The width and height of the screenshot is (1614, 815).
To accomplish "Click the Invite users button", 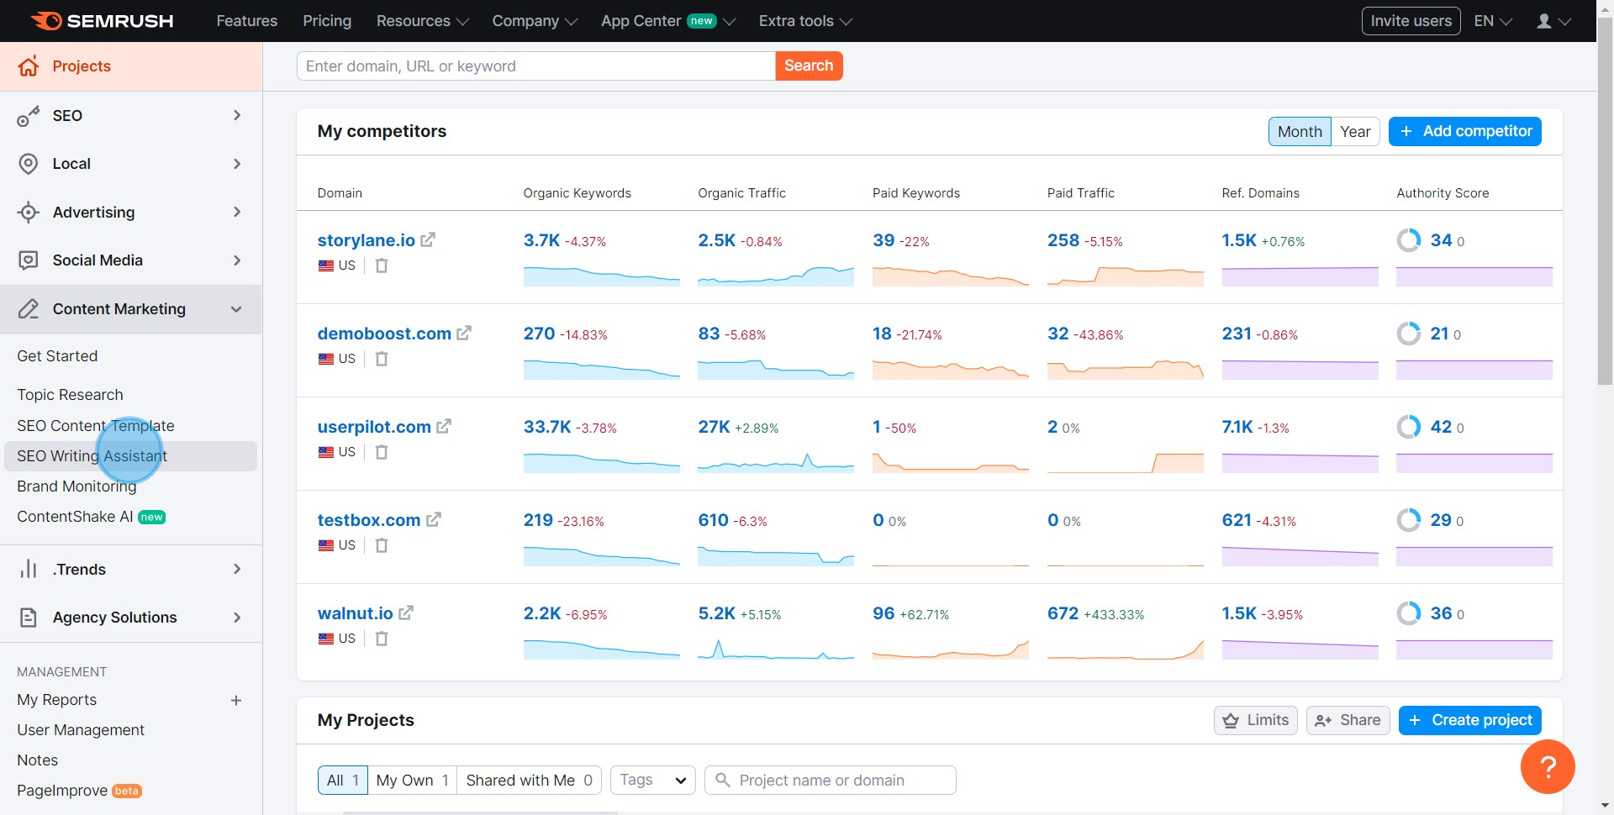I will pos(1411,21).
